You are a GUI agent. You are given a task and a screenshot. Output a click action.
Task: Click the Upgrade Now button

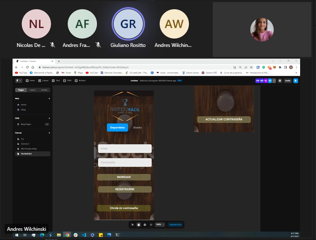click(175, 225)
